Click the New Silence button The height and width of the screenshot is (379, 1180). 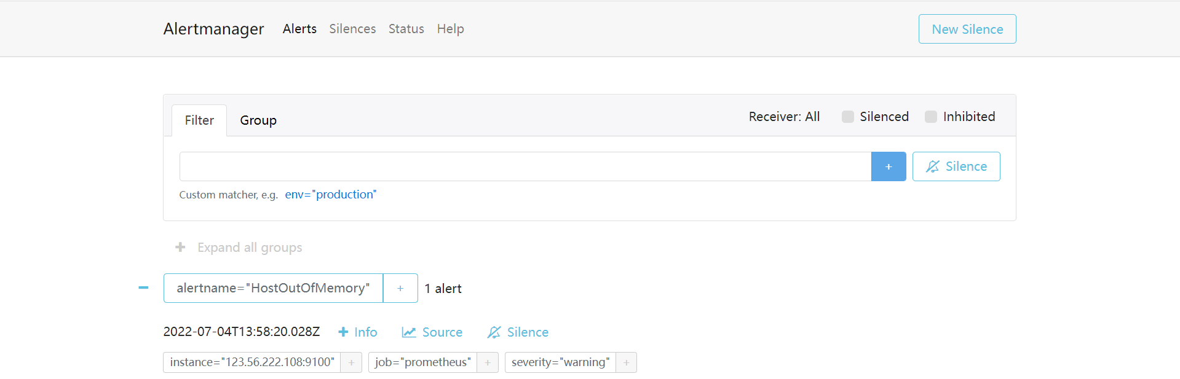pyautogui.click(x=966, y=28)
